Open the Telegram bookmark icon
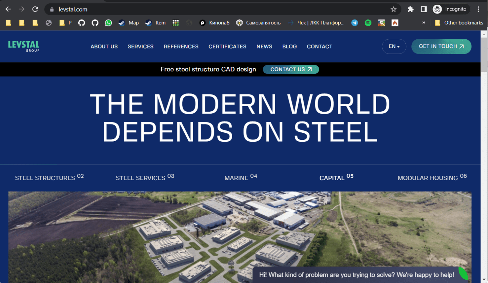The image size is (488, 283). pos(354,23)
